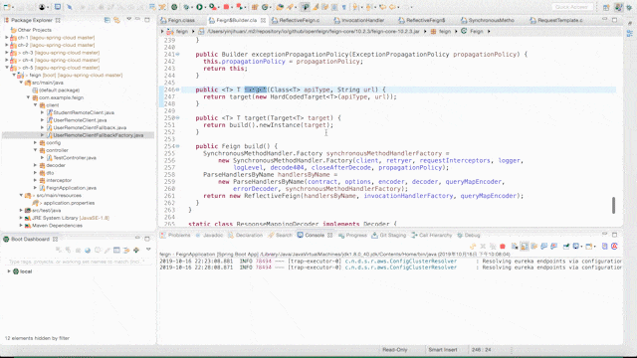637x358 pixels.
Task: Toggle Scroll Lock in the console toolbar
Action: [525, 246]
